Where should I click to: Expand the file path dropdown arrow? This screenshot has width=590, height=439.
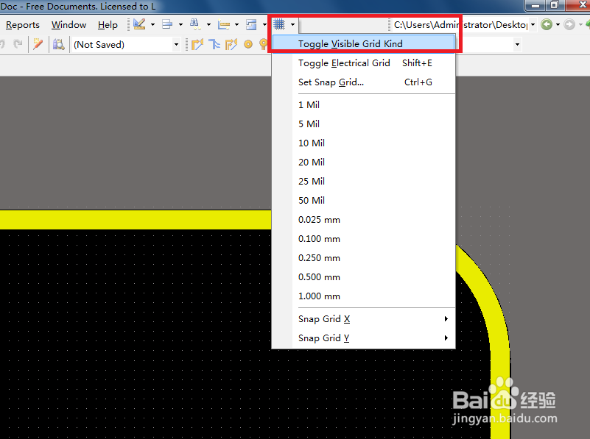coord(533,25)
